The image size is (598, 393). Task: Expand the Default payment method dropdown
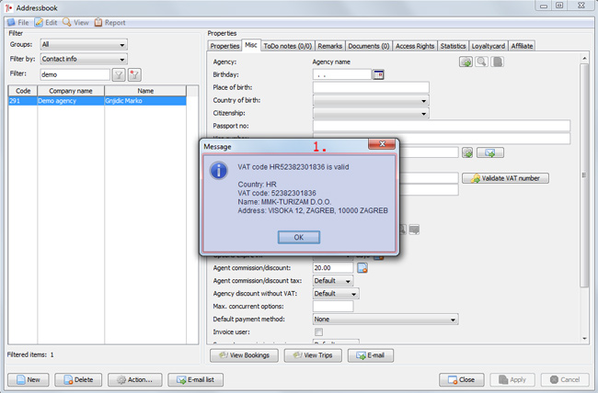click(385, 320)
